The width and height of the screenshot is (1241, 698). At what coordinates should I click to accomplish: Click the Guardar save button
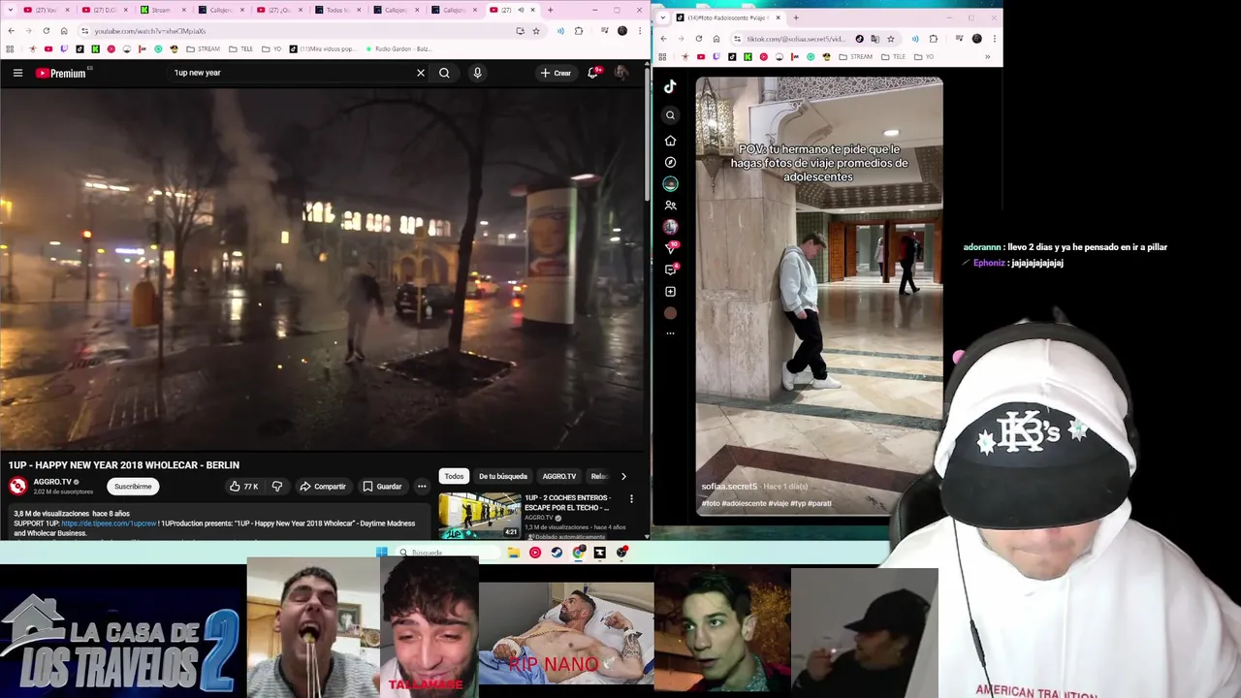coord(382,487)
